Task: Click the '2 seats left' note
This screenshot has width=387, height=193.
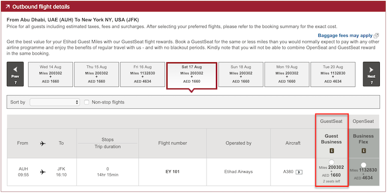Action: pos(331,181)
